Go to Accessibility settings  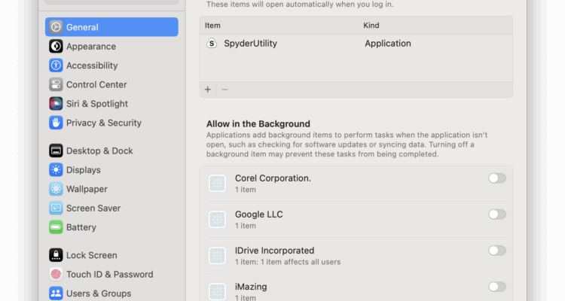(111, 65)
